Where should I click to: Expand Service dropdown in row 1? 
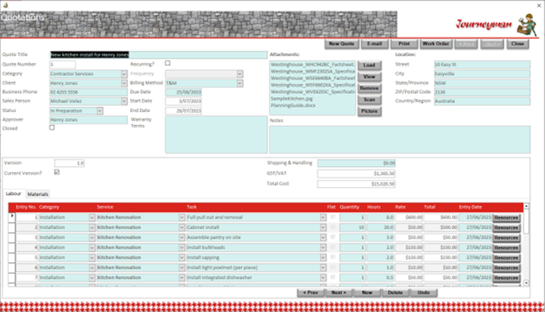tap(182, 217)
